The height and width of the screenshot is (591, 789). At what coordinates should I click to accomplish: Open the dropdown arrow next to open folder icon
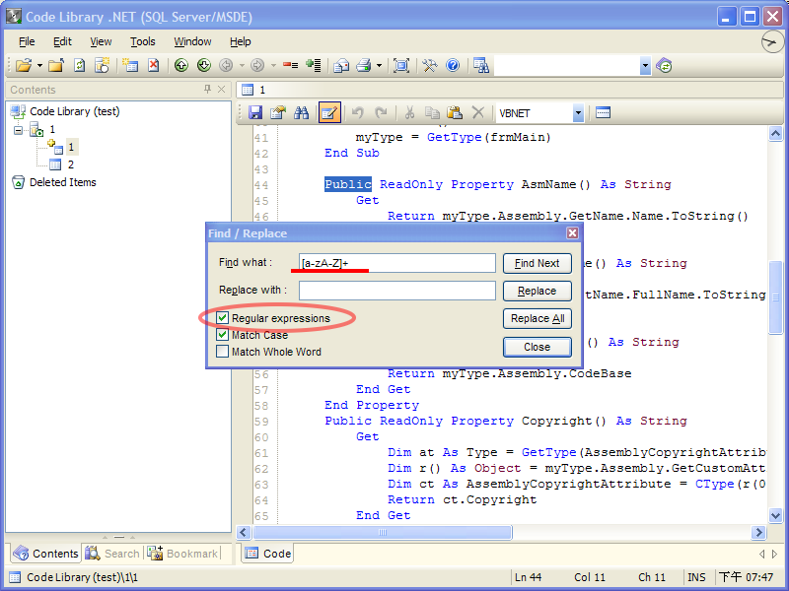point(39,66)
